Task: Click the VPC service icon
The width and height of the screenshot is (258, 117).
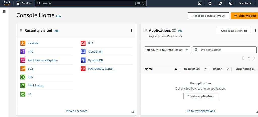Action: [x=23, y=52]
